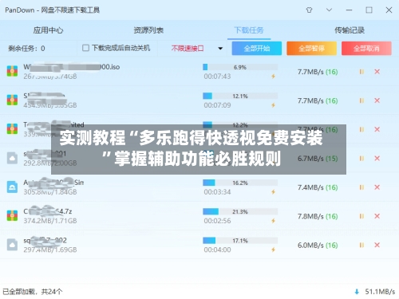The height and width of the screenshot is (299, 399).
Task: Cancel the 6.7MB/s (15) download
Action: tap(377, 159)
